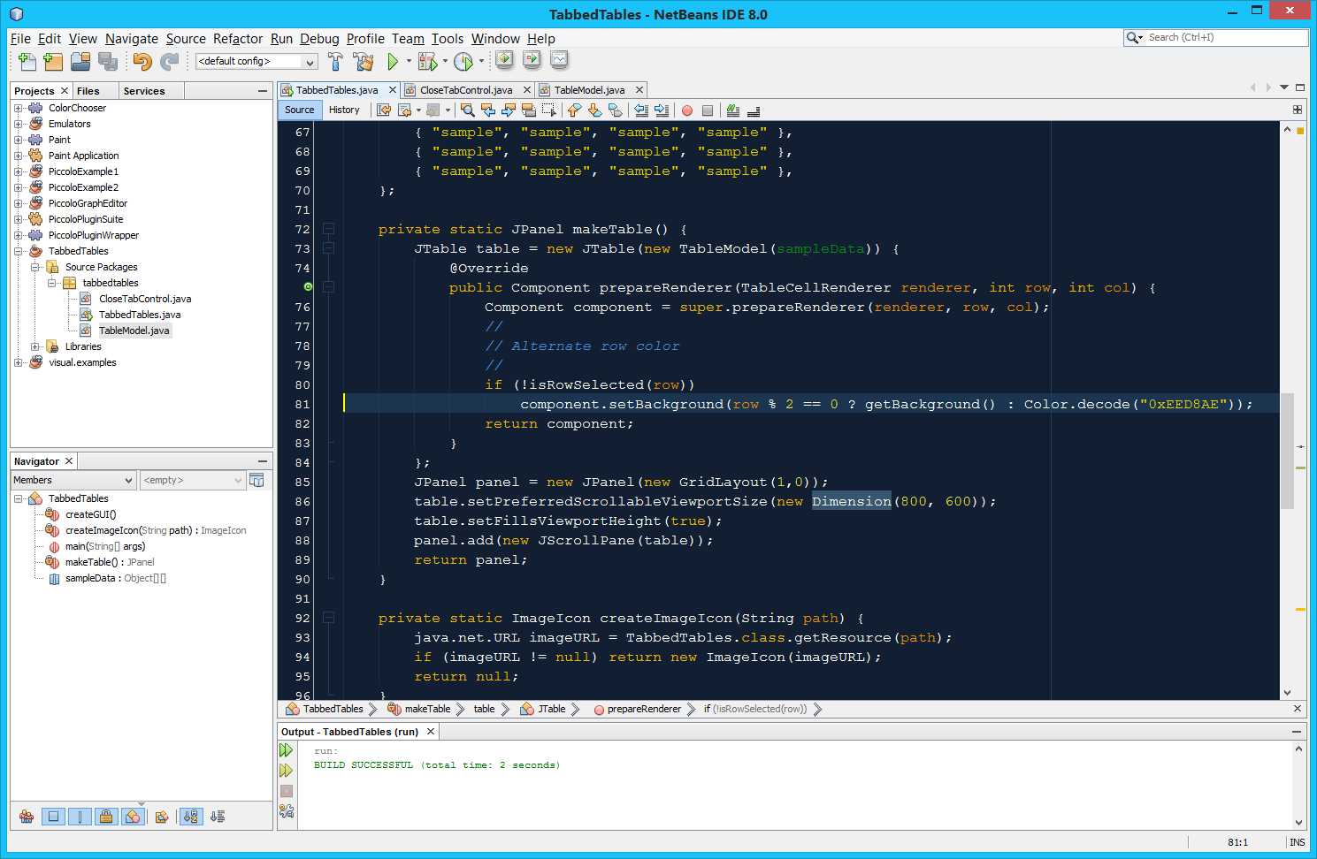This screenshot has width=1317, height=859.
Task: Open the Debug menu
Action: click(319, 39)
